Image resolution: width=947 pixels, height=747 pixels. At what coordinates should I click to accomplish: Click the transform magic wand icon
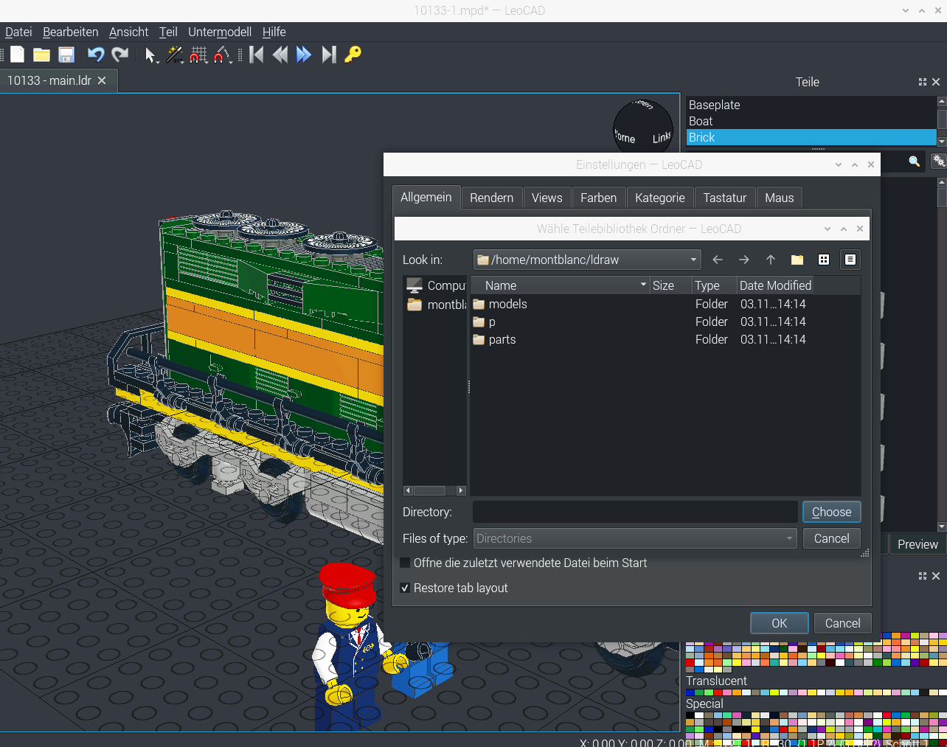[x=174, y=55]
